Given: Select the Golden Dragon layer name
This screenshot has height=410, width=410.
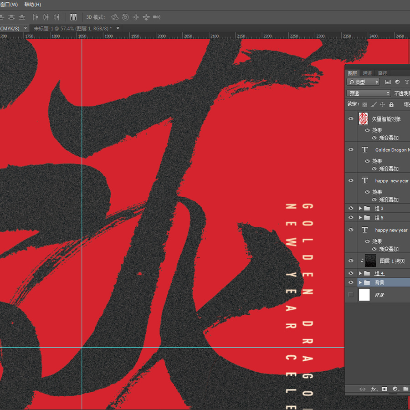Looking at the screenshot, I should pyautogui.click(x=393, y=150).
